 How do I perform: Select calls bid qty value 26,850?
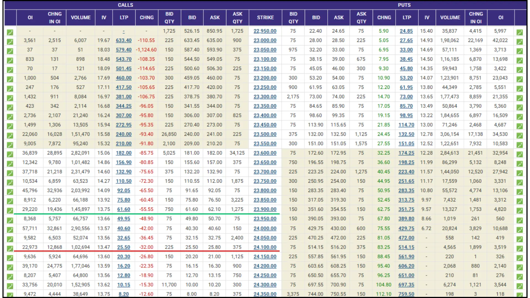tap(169, 134)
